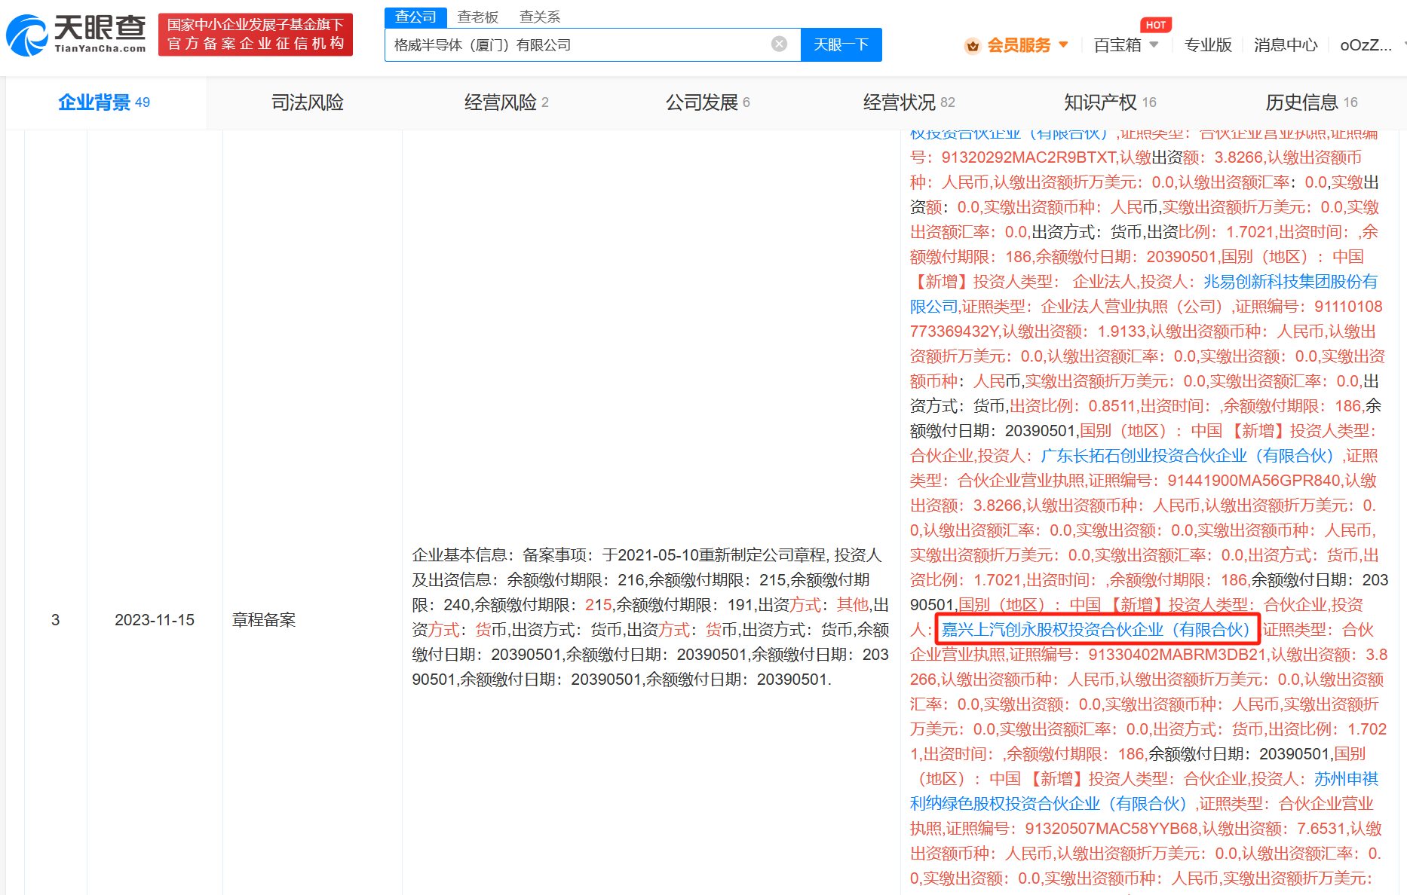Screen dimensions: 1407x895
Task: Go to the 知识产权 tab
Action: (x=1109, y=102)
